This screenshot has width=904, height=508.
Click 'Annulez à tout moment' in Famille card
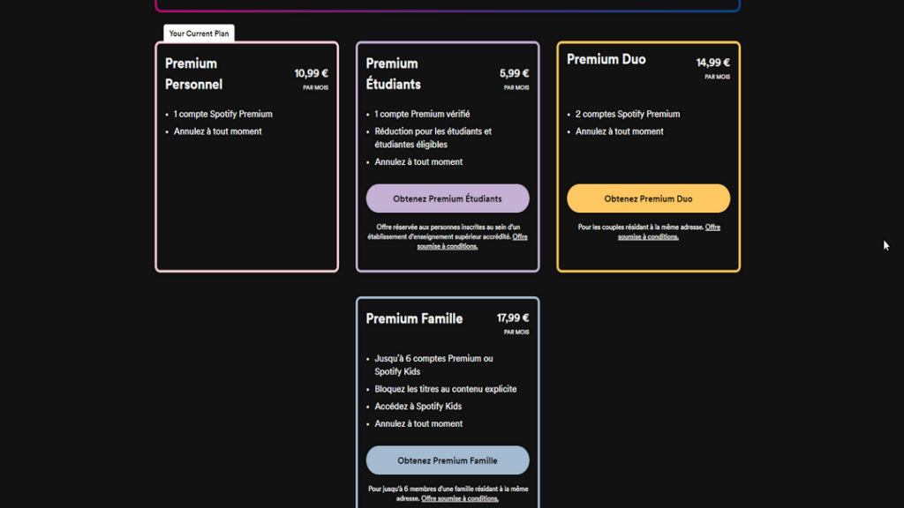(x=418, y=423)
